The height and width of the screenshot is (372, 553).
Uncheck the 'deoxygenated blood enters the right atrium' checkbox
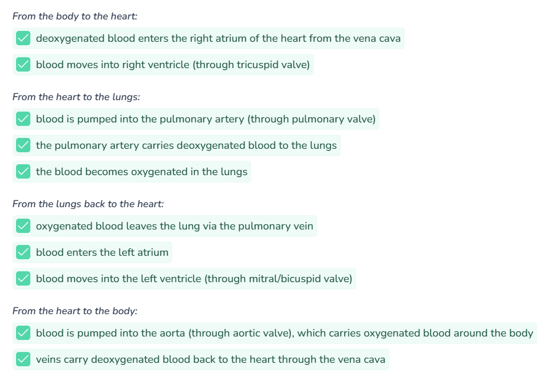click(23, 39)
